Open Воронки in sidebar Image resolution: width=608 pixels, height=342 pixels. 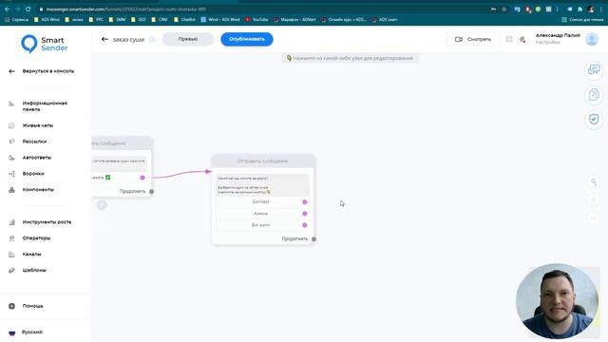click(33, 174)
